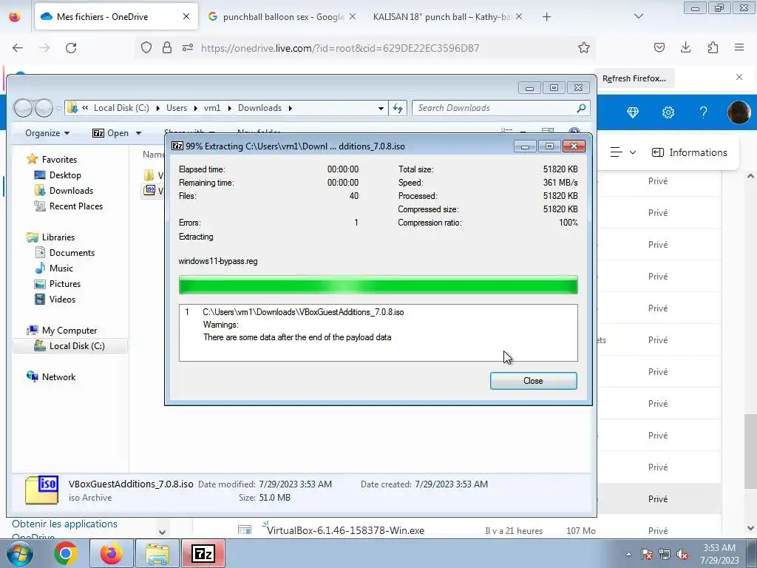Open Videos library
Viewport: 757px width, 568px height.
click(62, 299)
